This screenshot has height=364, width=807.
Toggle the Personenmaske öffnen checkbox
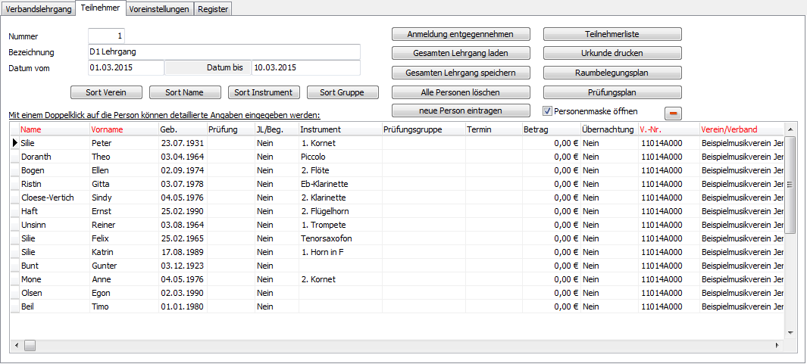[548, 111]
